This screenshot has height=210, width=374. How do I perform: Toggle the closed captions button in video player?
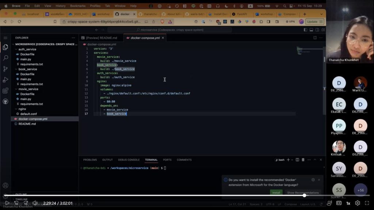339,203
